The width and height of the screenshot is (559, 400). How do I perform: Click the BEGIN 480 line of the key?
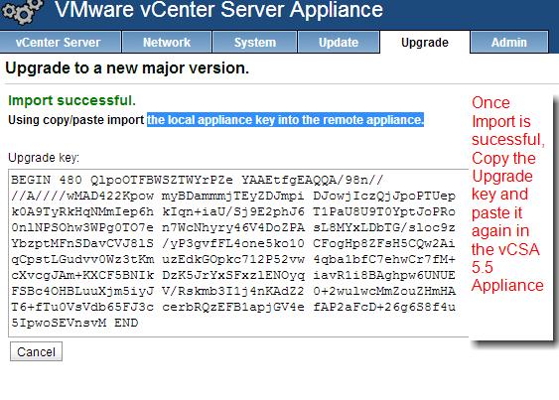pos(198,180)
